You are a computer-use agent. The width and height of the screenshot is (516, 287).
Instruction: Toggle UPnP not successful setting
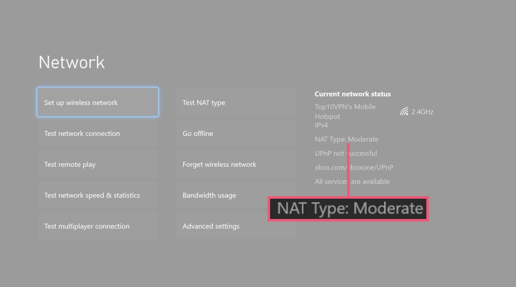click(346, 153)
